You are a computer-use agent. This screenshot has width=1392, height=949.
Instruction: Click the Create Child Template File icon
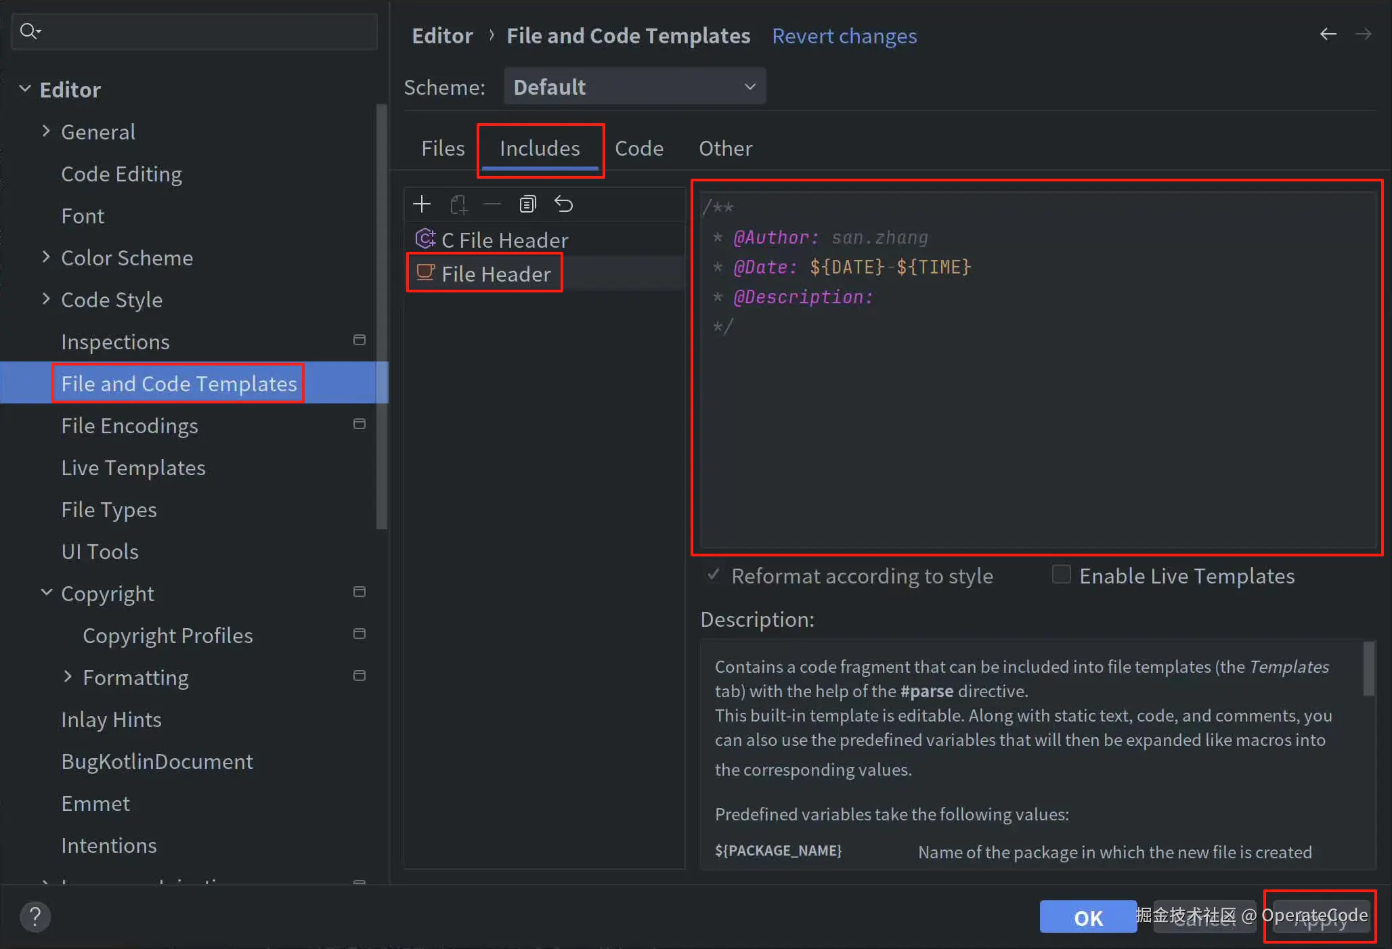pos(458,204)
